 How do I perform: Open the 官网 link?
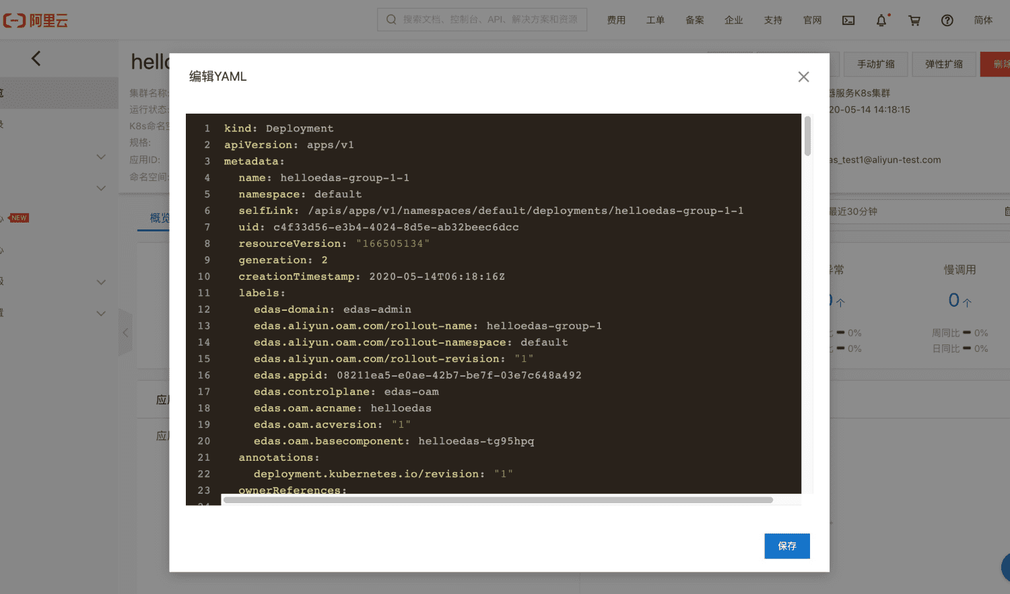tap(813, 20)
